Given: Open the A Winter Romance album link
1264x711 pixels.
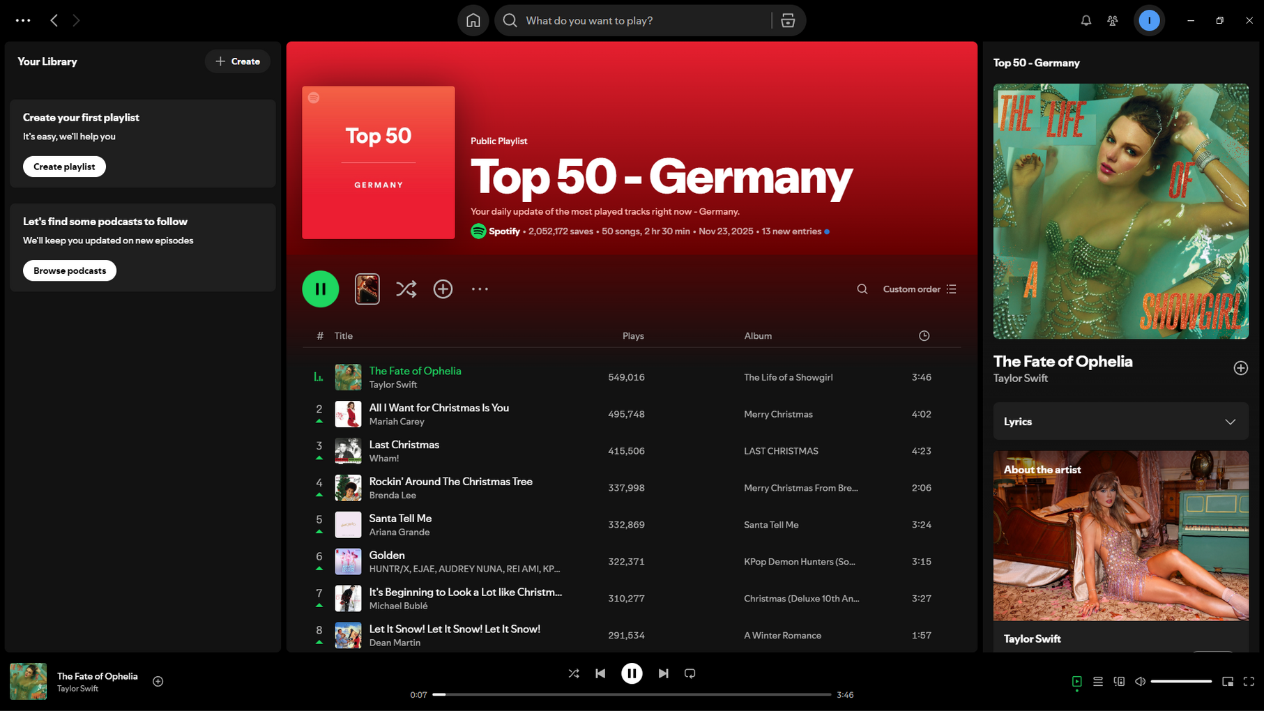Looking at the screenshot, I should pyautogui.click(x=782, y=635).
